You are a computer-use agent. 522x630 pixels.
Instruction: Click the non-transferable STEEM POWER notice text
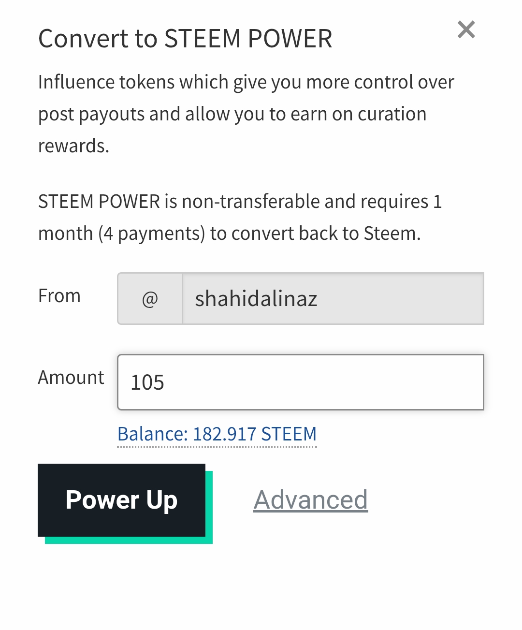(240, 217)
